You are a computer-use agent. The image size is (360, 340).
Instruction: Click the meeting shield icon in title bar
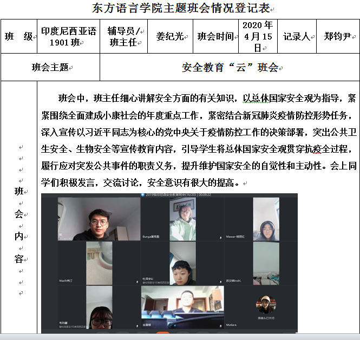[142, 195]
